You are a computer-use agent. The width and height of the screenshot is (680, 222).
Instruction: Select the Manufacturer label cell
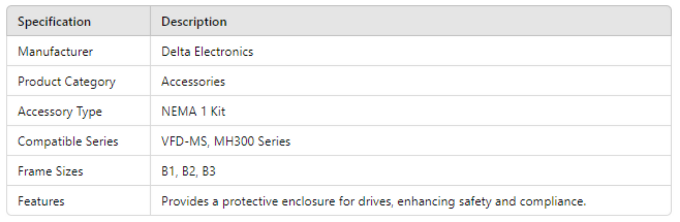[55, 52]
